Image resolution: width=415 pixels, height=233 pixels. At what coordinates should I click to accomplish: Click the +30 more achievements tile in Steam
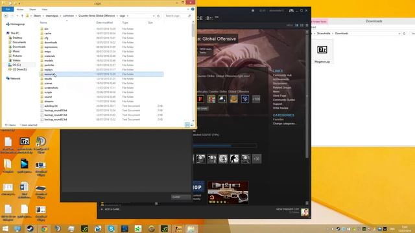[257, 159]
